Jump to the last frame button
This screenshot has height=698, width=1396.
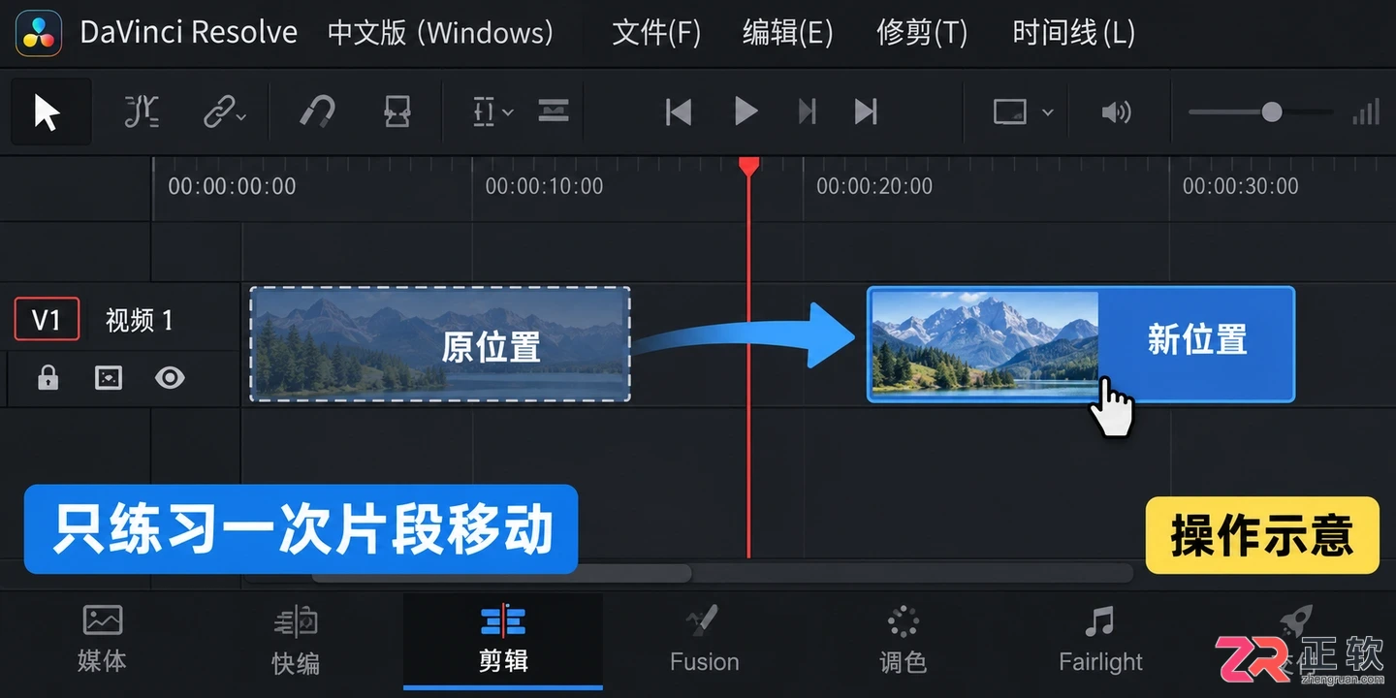[866, 111]
